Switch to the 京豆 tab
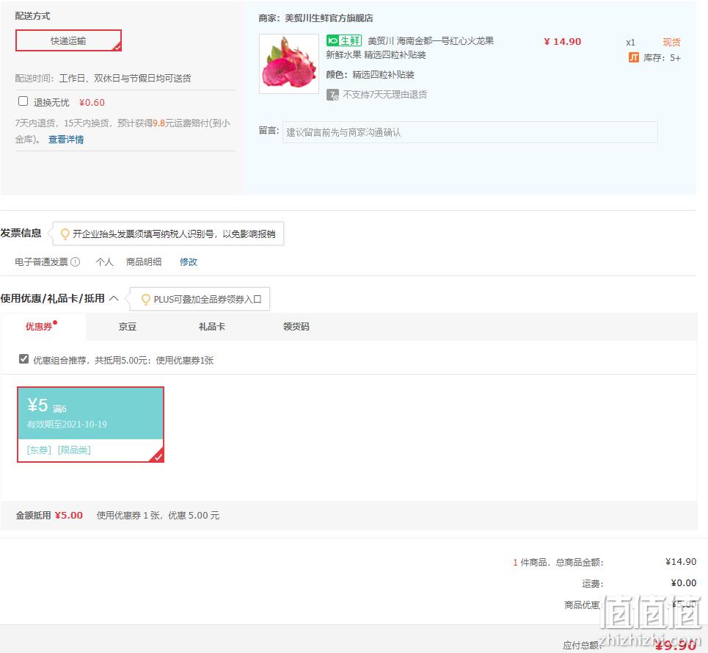 click(x=128, y=326)
